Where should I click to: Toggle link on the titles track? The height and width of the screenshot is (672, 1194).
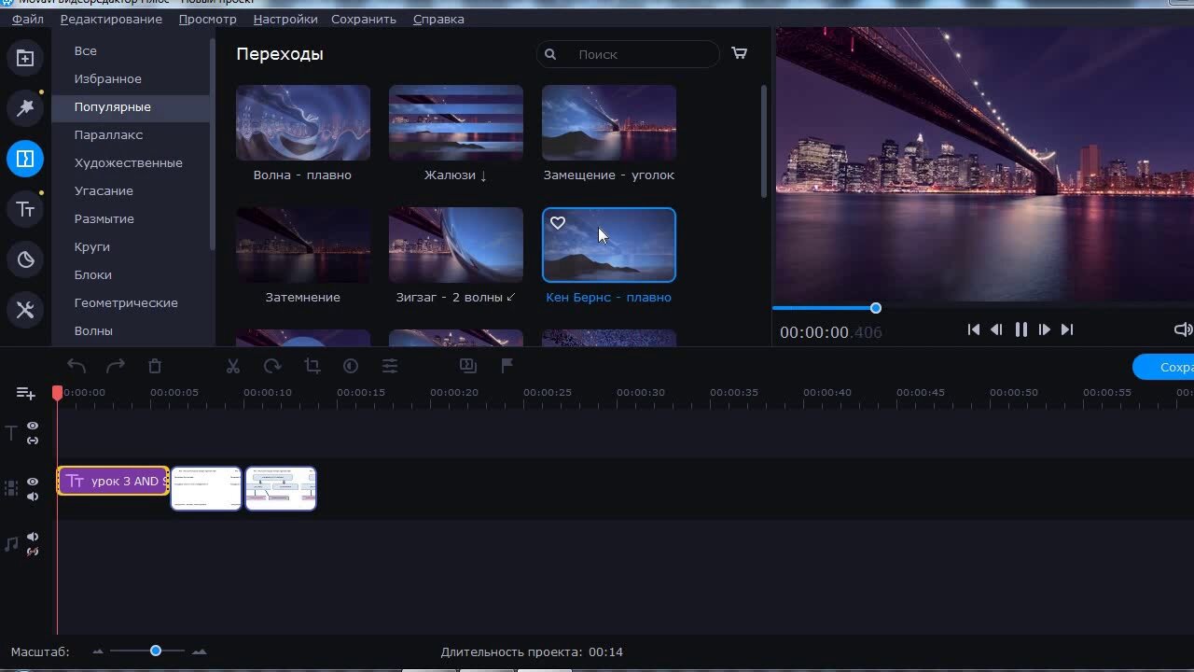[x=33, y=441]
